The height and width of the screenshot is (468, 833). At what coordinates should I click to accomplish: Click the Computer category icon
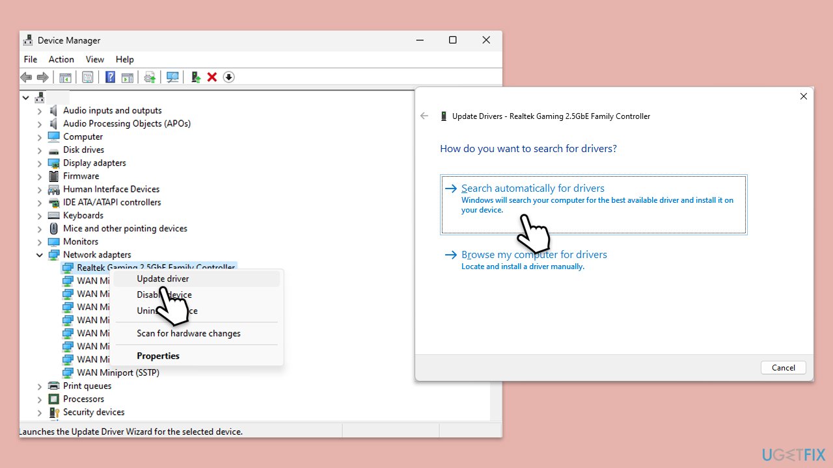click(54, 136)
